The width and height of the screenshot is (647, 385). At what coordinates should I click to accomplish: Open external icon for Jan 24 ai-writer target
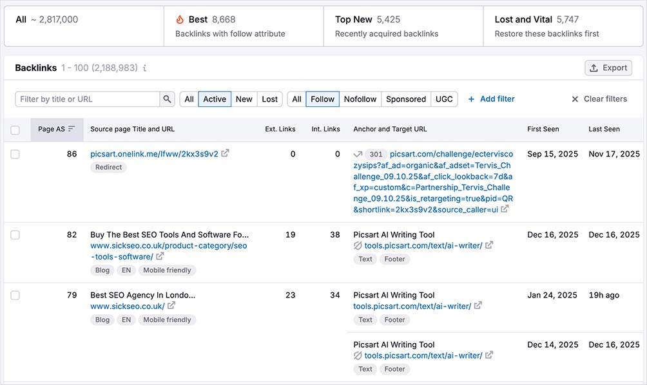(x=478, y=306)
